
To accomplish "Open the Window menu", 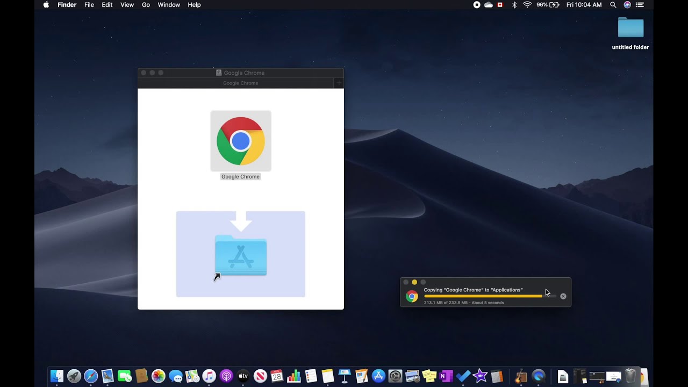I will click(169, 5).
